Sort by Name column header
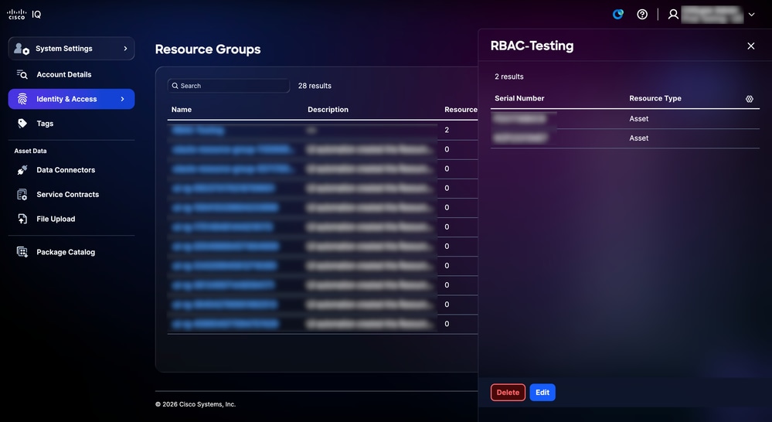This screenshot has width=772, height=422. click(182, 109)
